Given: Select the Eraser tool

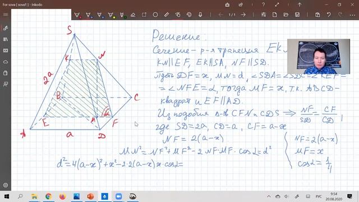Looking at the screenshot, I should click(133, 15).
